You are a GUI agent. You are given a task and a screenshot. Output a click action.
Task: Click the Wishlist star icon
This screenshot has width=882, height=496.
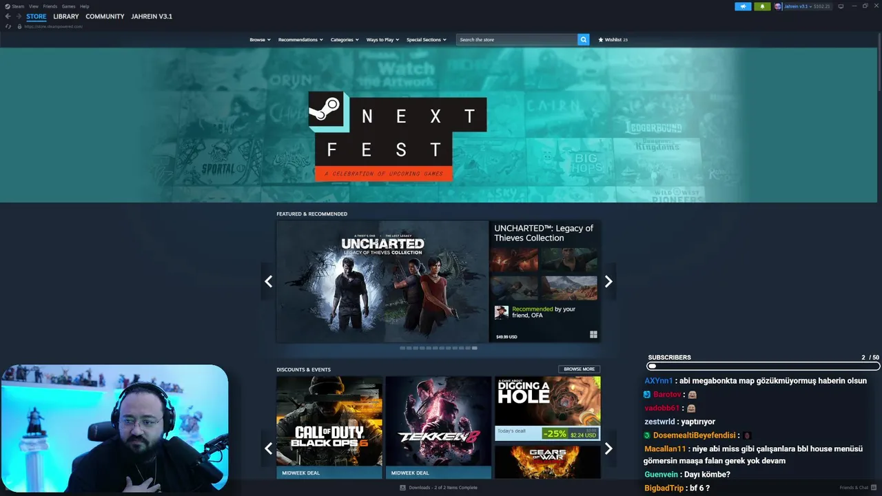tap(601, 40)
